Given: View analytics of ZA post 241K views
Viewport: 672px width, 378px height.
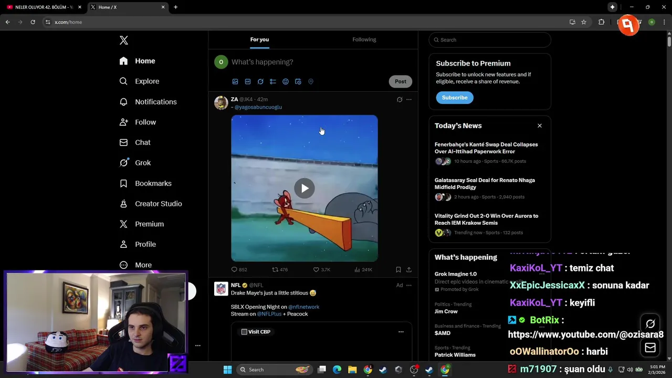Looking at the screenshot, I should (x=363, y=270).
